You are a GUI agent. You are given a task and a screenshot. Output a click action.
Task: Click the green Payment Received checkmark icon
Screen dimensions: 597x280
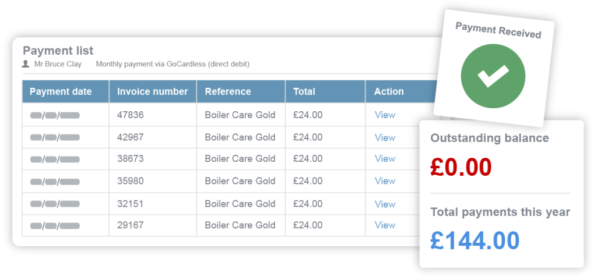[493, 76]
